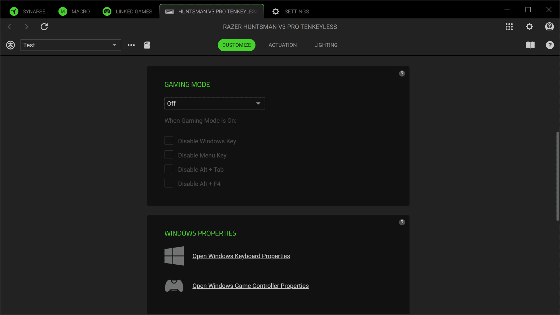Open the feedback help icon at top right
This screenshot has width=560, height=315.
pyautogui.click(x=549, y=27)
